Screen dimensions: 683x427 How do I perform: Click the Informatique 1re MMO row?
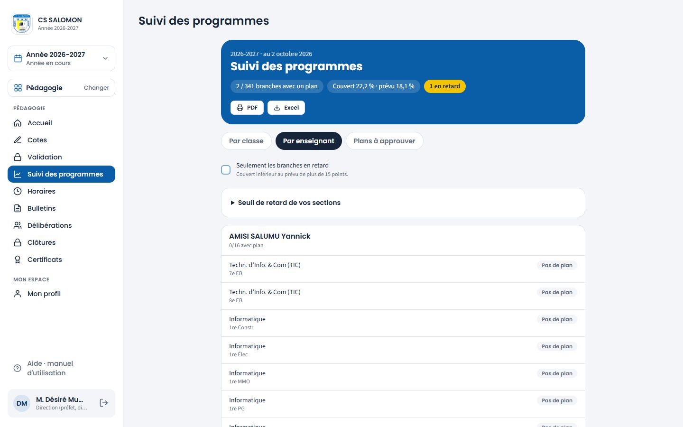(403, 377)
